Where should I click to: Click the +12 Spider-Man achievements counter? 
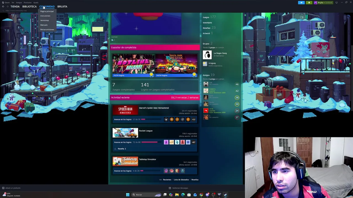click(193, 119)
